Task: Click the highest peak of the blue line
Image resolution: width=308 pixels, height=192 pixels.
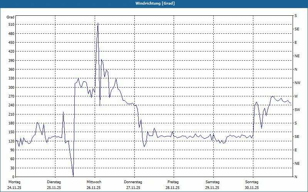Action: click(x=98, y=23)
